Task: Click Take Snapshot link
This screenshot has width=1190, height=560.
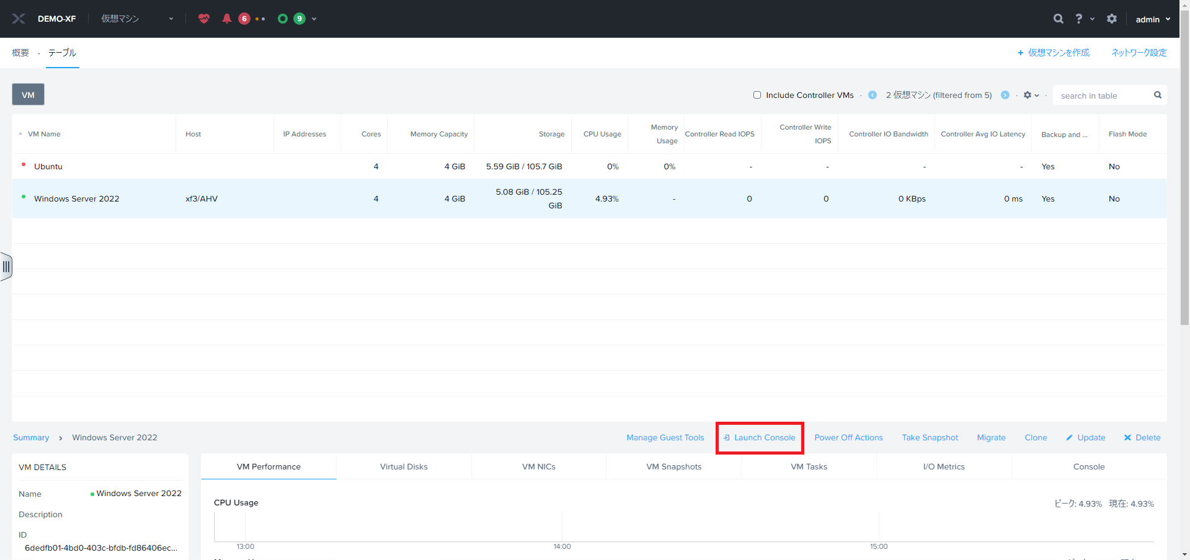Action: click(930, 438)
